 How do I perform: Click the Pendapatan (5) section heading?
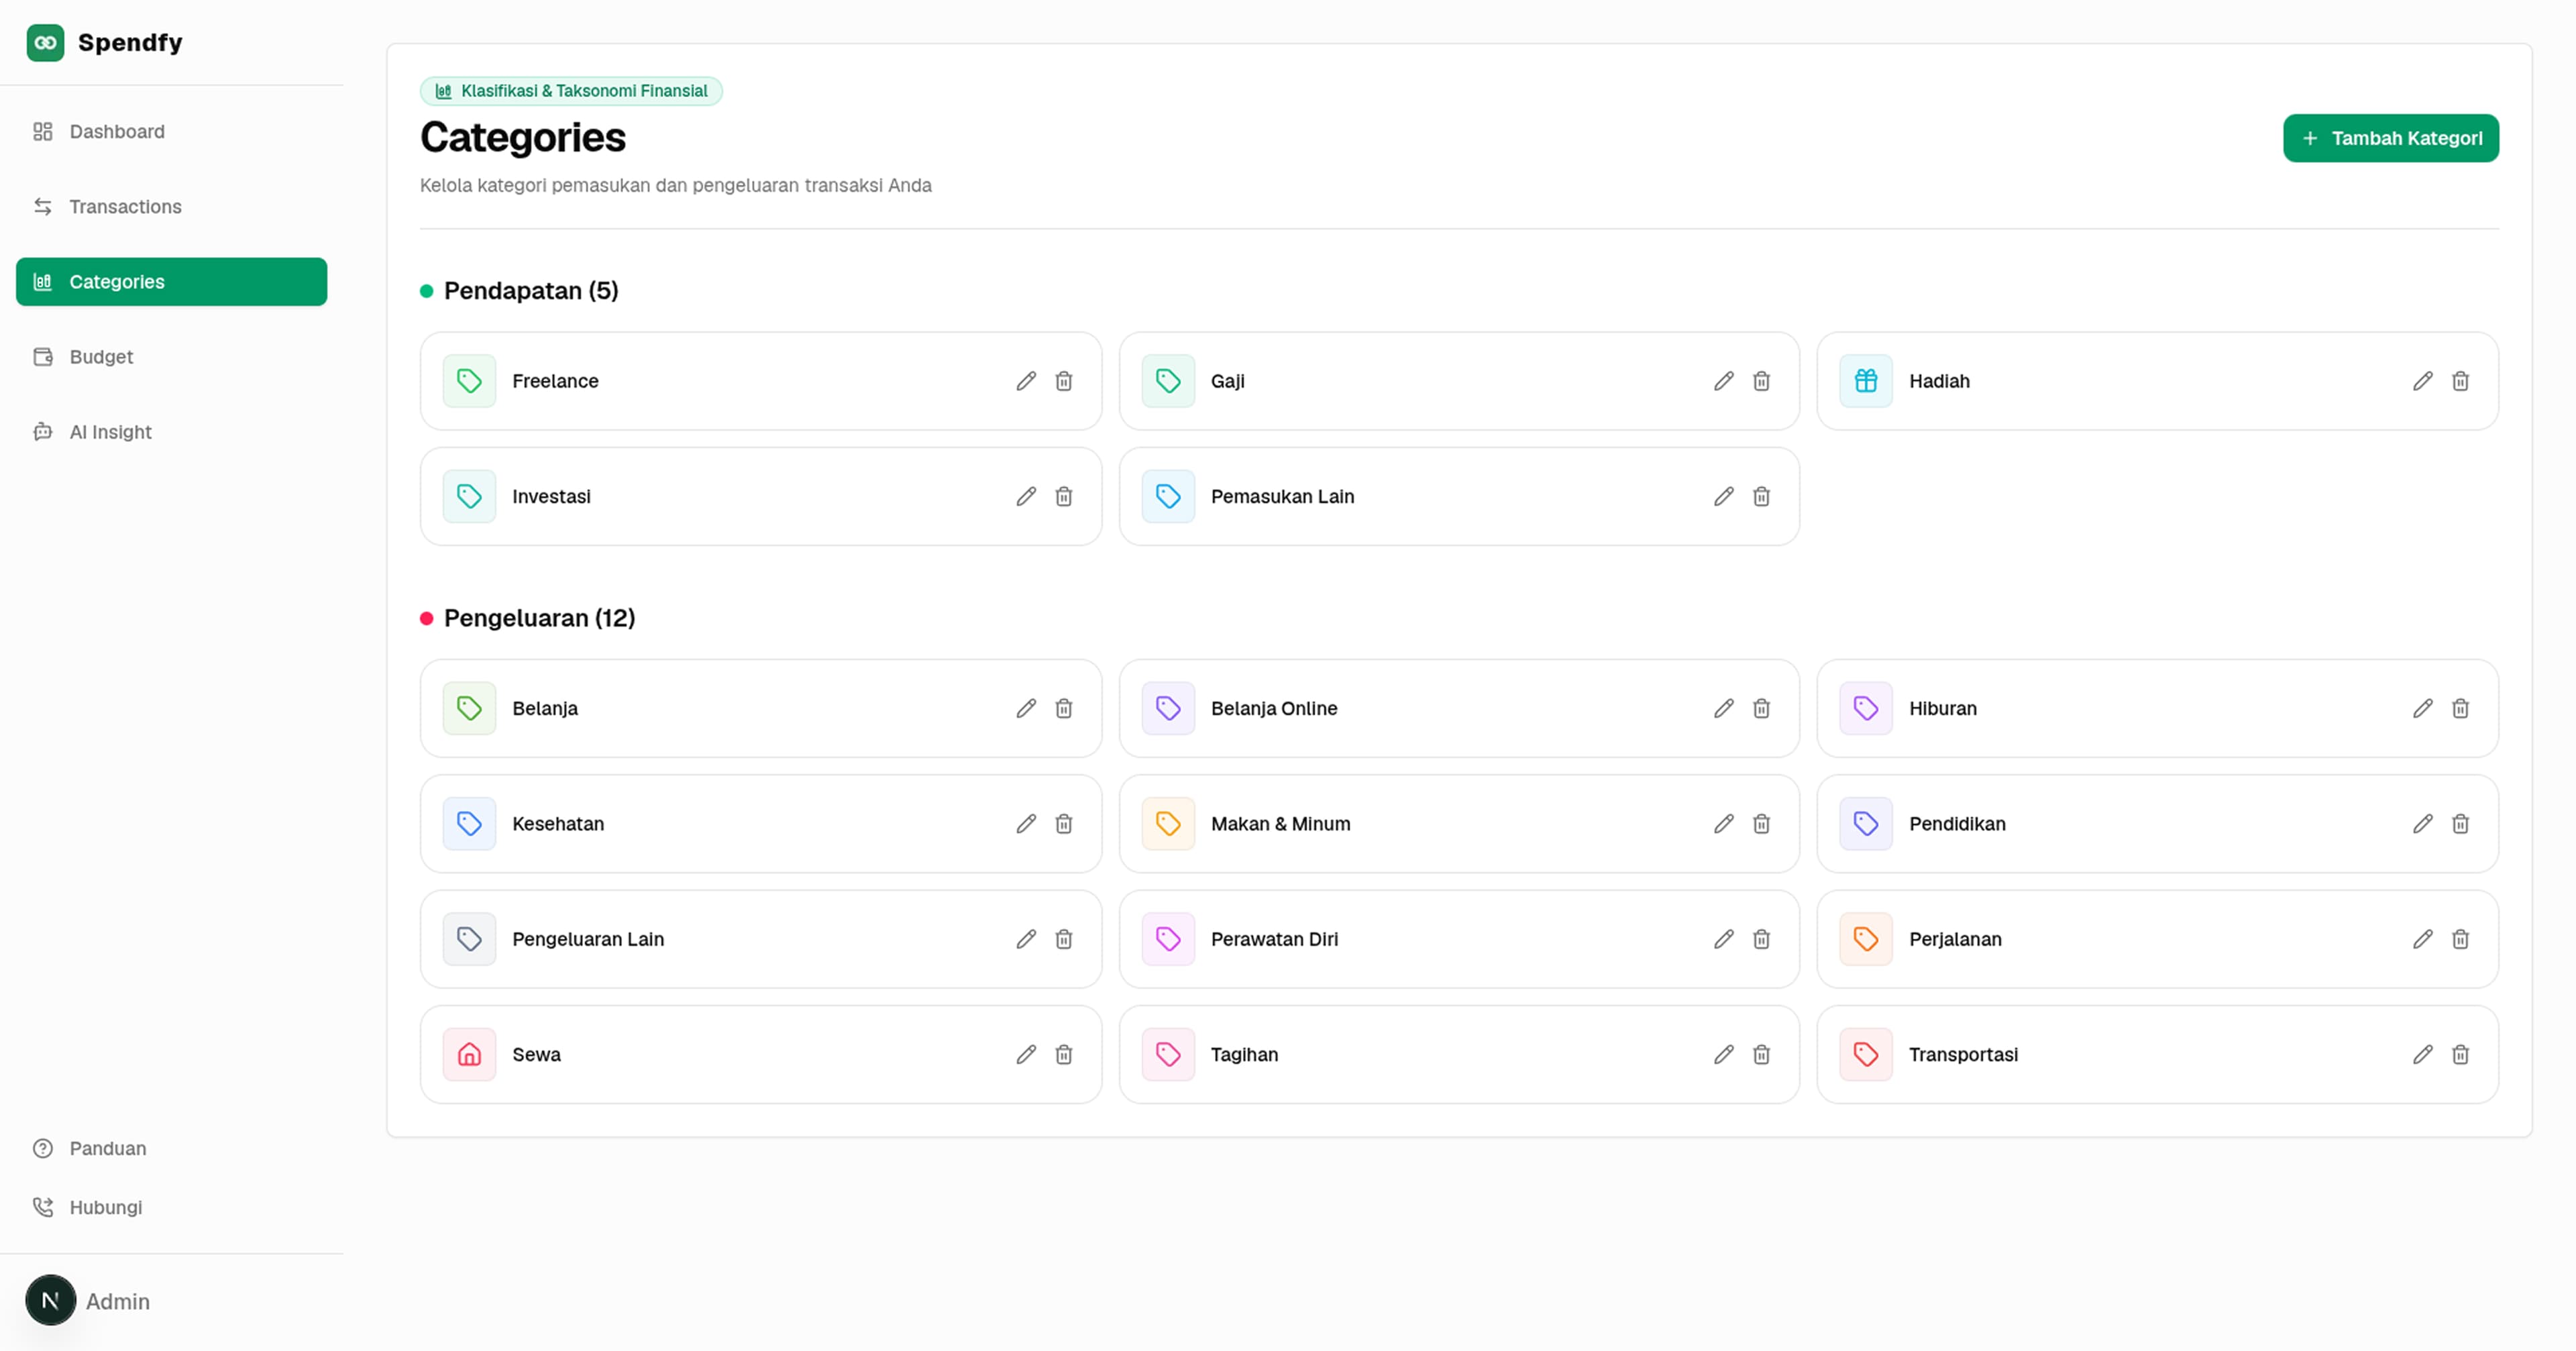531,291
